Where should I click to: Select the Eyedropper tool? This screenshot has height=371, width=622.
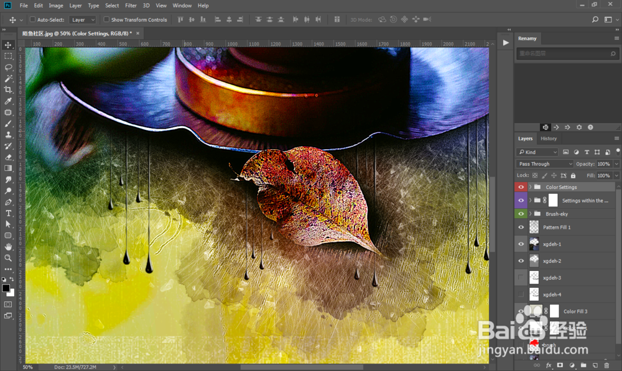pos(8,101)
